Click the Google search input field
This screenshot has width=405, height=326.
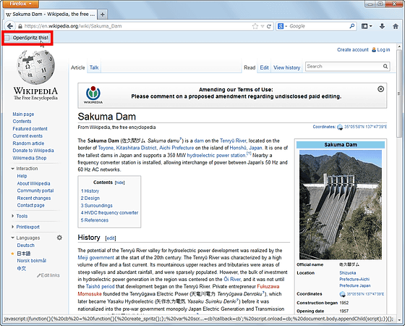(319, 26)
